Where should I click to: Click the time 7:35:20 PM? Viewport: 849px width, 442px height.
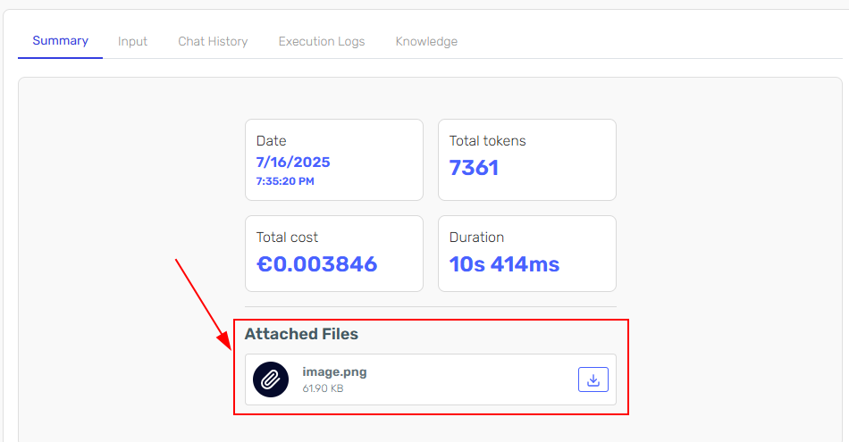pyautogui.click(x=285, y=181)
